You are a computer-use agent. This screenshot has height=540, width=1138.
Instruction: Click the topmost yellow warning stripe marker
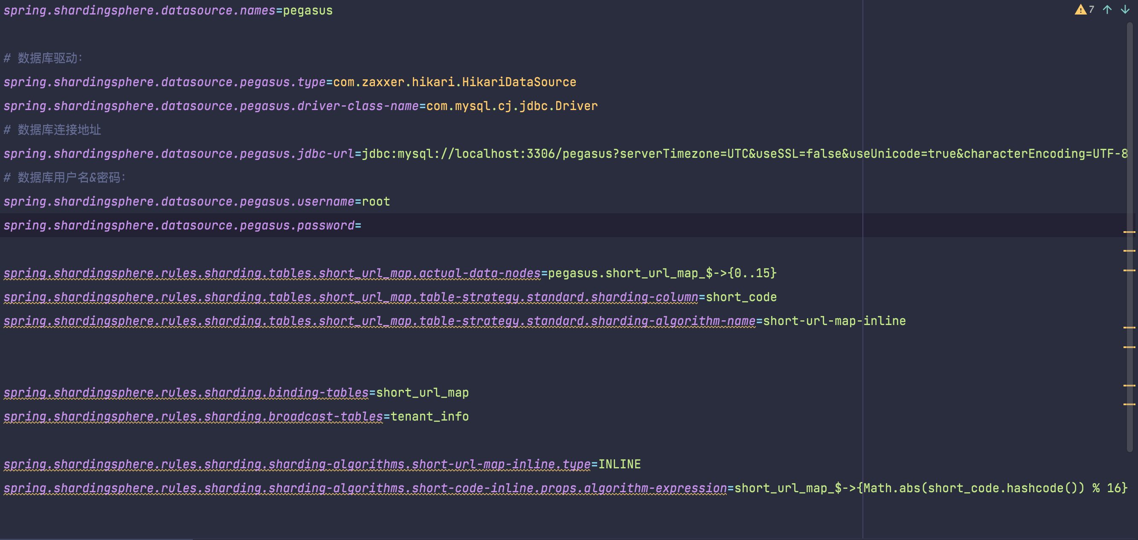point(1129,232)
